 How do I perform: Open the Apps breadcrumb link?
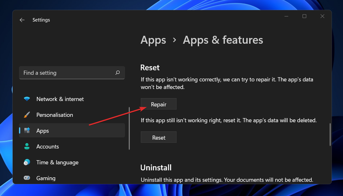(153, 40)
